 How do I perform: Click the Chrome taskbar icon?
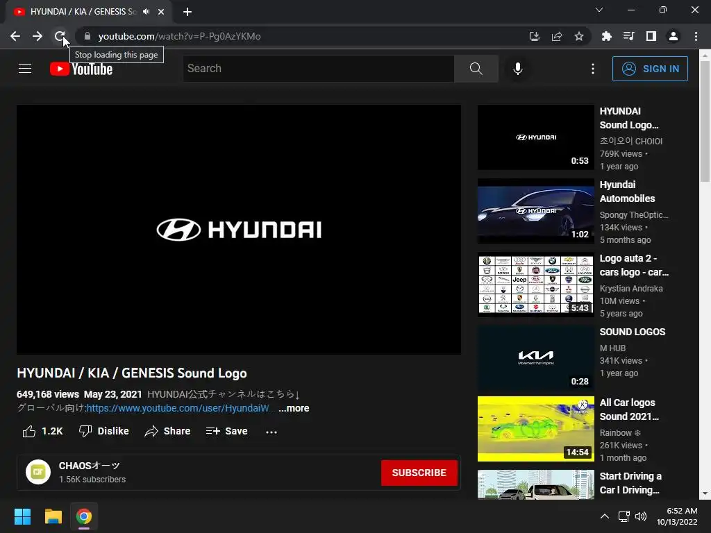pyautogui.click(x=84, y=516)
